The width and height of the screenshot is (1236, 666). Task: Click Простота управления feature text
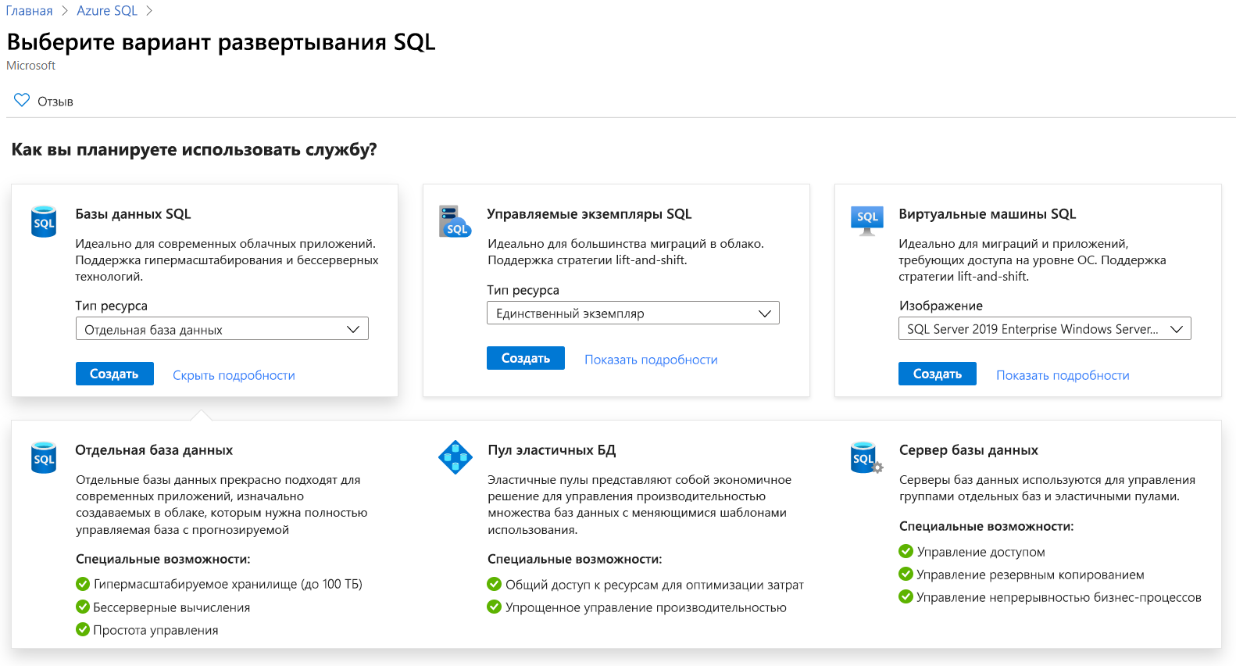tap(155, 630)
